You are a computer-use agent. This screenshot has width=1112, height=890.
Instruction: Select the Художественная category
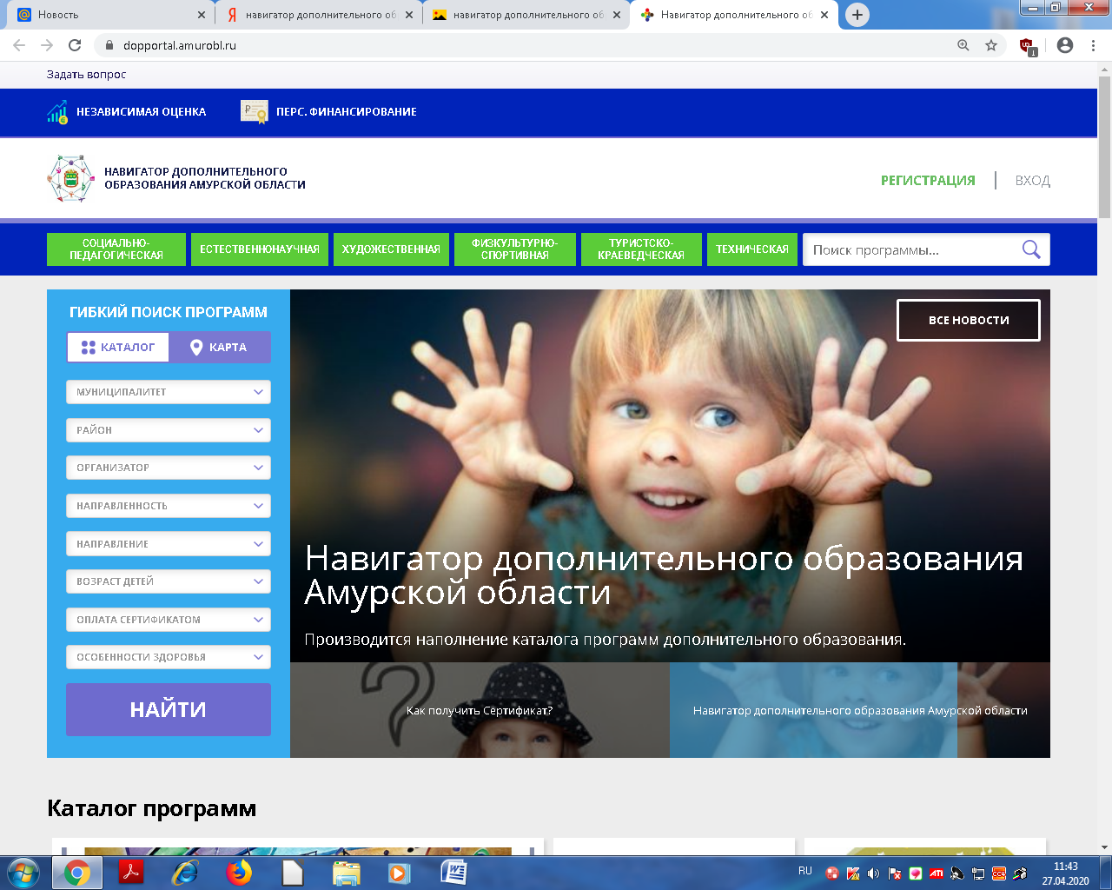(391, 249)
